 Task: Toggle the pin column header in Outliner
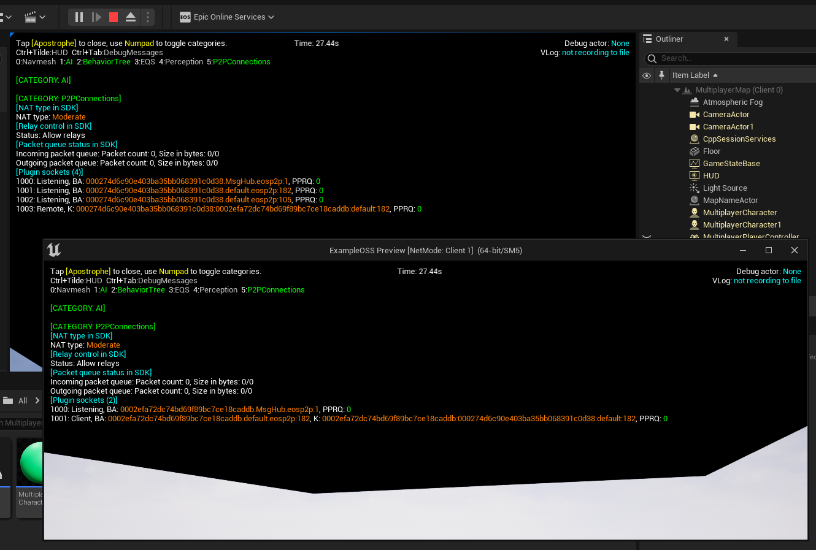pos(661,75)
